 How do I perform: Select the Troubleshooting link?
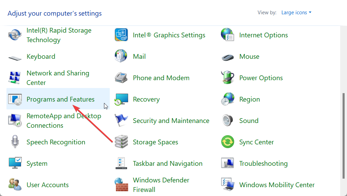pyautogui.click(x=263, y=163)
